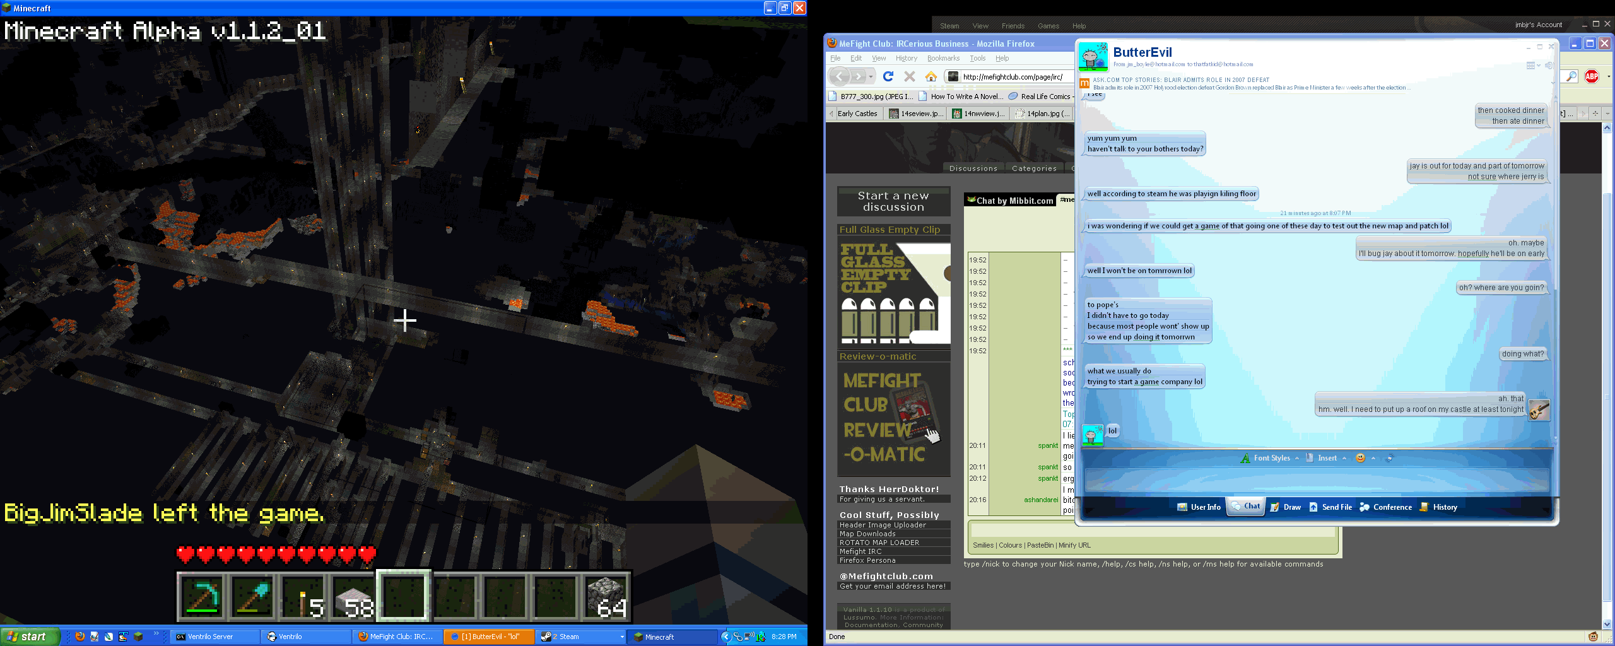The height and width of the screenshot is (646, 1615).
Task: Open the 'How To Write A Novel' bookmark
Action: coord(961,97)
